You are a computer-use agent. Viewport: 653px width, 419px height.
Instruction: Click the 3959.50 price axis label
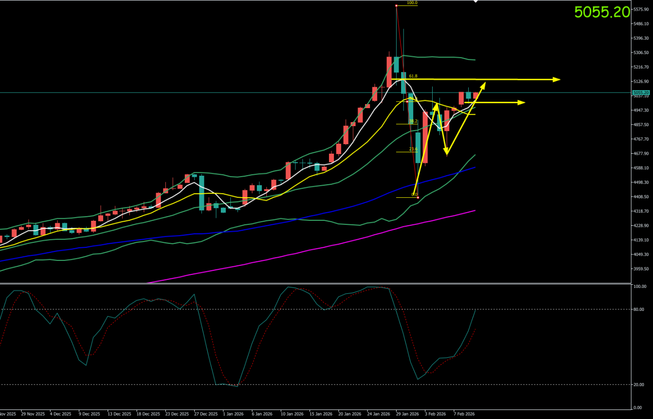click(x=641, y=269)
